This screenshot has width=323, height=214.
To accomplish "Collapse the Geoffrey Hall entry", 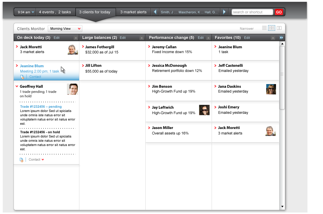I will click(17, 87).
